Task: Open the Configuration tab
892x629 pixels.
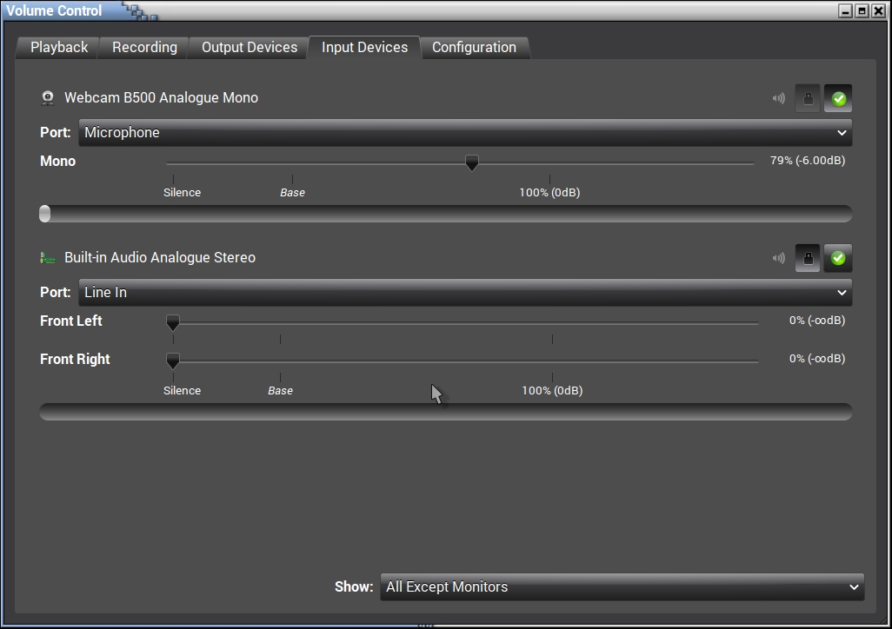Action: click(x=474, y=48)
